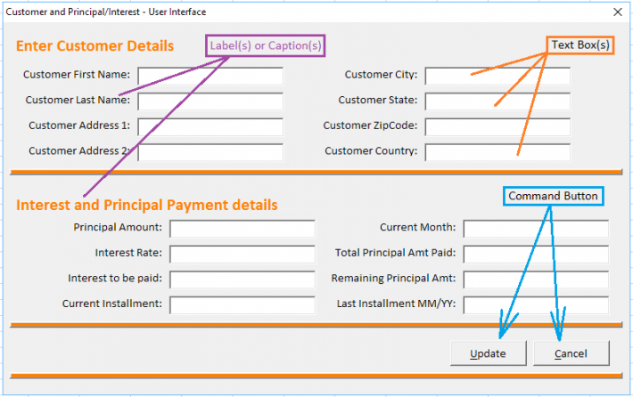
Task: Click the Principal Amount input field
Action: [x=243, y=229]
